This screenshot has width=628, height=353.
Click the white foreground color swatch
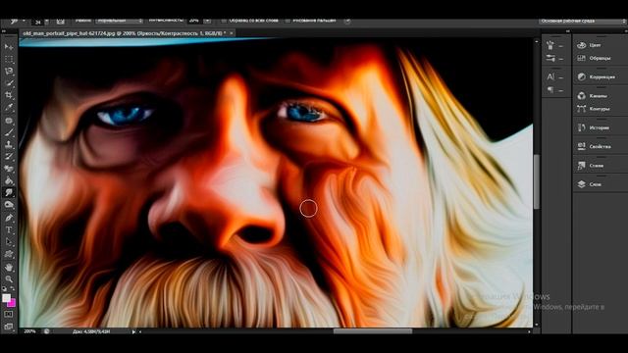pyautogui.click(x=6, y=298)
